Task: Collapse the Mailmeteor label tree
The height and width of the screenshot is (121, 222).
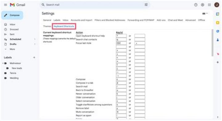Action: [x=3, y=63]
